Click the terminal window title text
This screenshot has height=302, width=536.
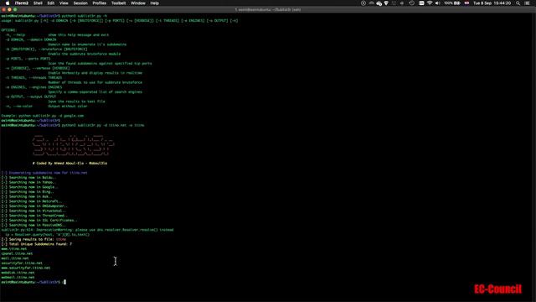(x=268, y=9)
